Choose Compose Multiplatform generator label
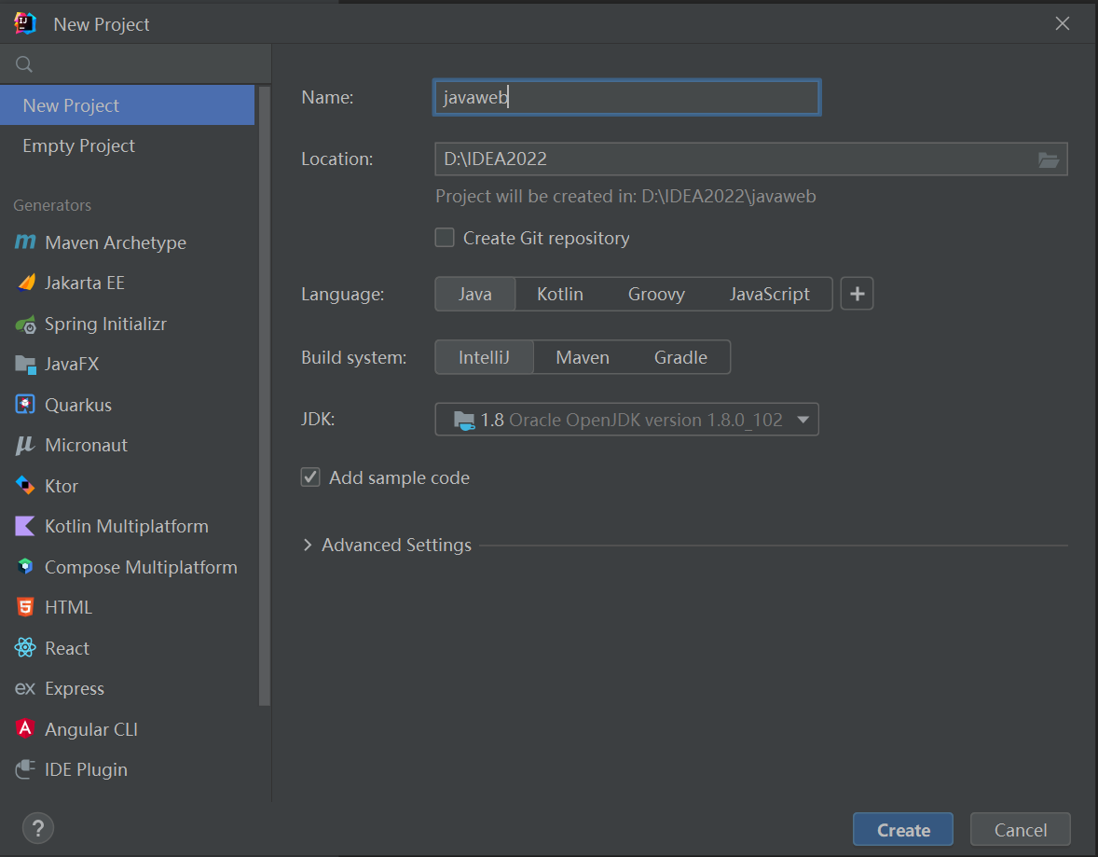The height and width of the screenshot is (857, 1098). click(141, 567)
